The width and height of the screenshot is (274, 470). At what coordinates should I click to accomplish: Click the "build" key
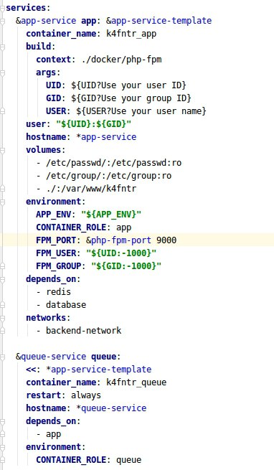click(x=38, y=47)
